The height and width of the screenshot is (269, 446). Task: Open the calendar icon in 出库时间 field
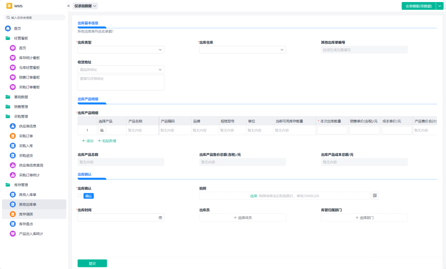click(x=160, y=218)
